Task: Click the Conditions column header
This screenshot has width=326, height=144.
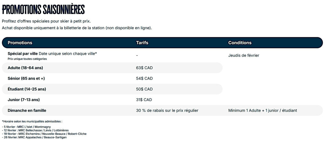Action: point(240,43)
